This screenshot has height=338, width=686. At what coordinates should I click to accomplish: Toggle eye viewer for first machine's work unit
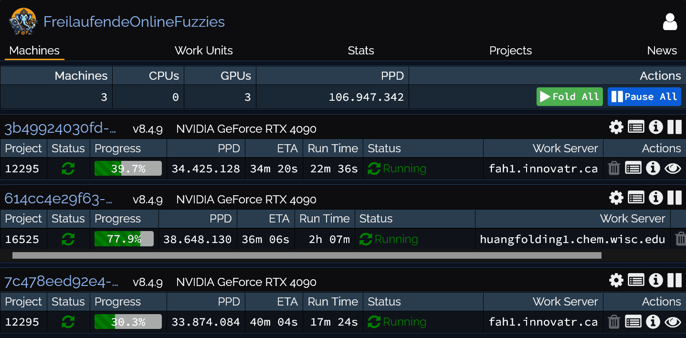pyautogui.click(x=673, y=168)
